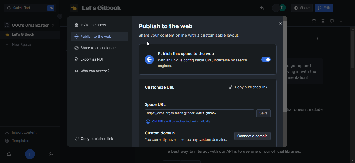Click the inbox tray icon
The width and height of the screenshot is (355, 163).
(314, 21)
